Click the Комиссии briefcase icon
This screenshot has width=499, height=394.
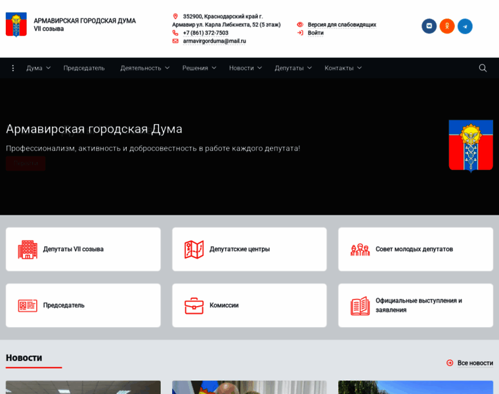[194, 305]
